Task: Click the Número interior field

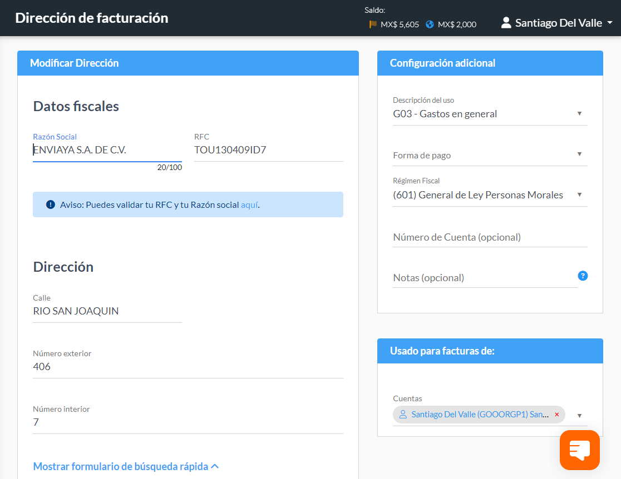Action: [188, 422]
